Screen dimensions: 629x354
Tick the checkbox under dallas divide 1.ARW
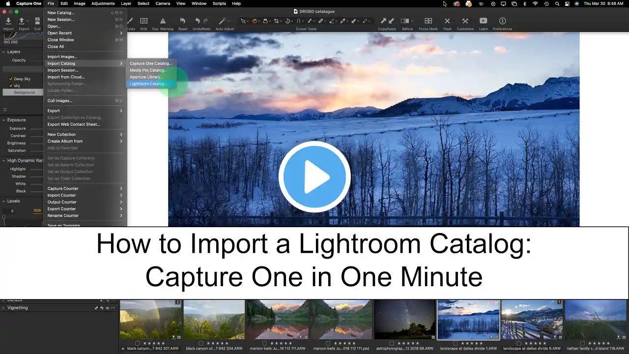pyautogui.click(x=456, y=343)
